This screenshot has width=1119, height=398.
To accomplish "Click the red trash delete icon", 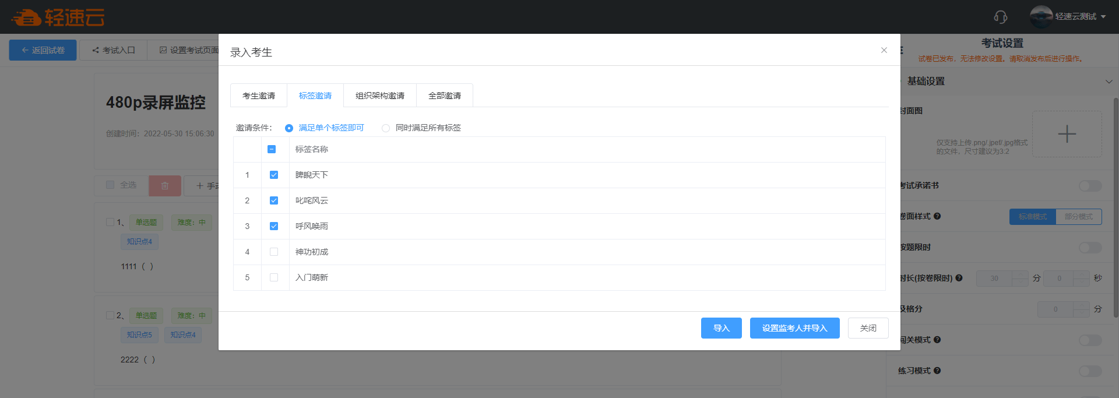I will (x=165, y=186).
